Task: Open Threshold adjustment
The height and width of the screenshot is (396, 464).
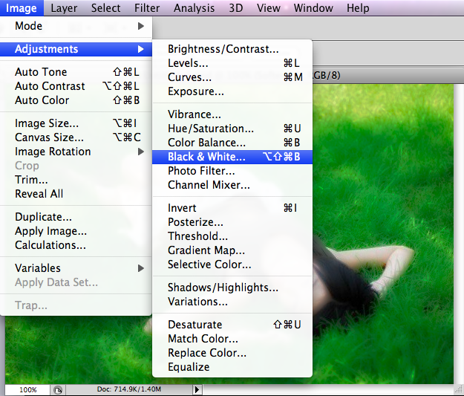Action: coord(232,236)
